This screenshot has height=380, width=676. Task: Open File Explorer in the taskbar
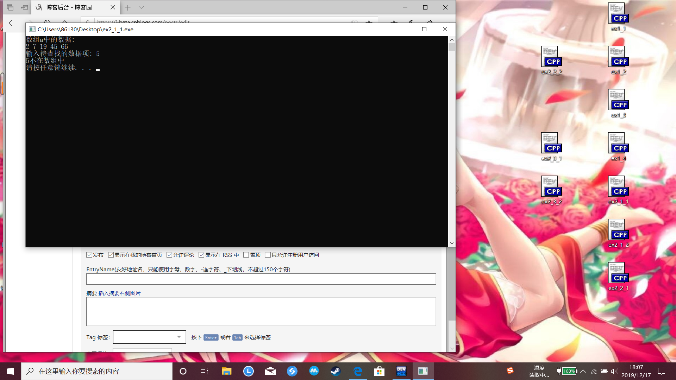[226, 371]
